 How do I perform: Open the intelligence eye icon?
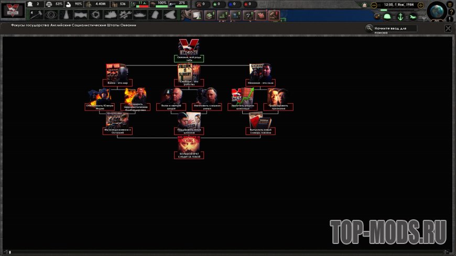click(x=51, y=15)
